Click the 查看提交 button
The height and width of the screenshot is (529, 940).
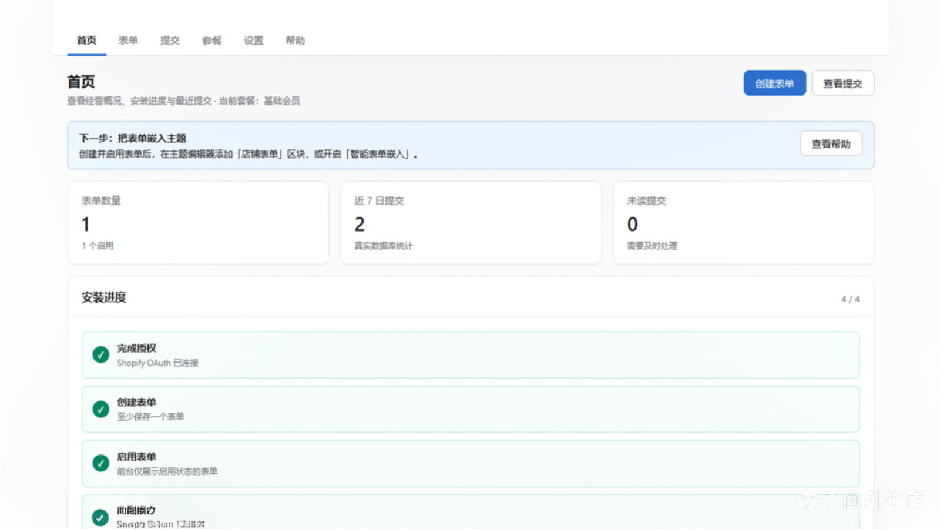pyautogui.click(x=842, y=83)
